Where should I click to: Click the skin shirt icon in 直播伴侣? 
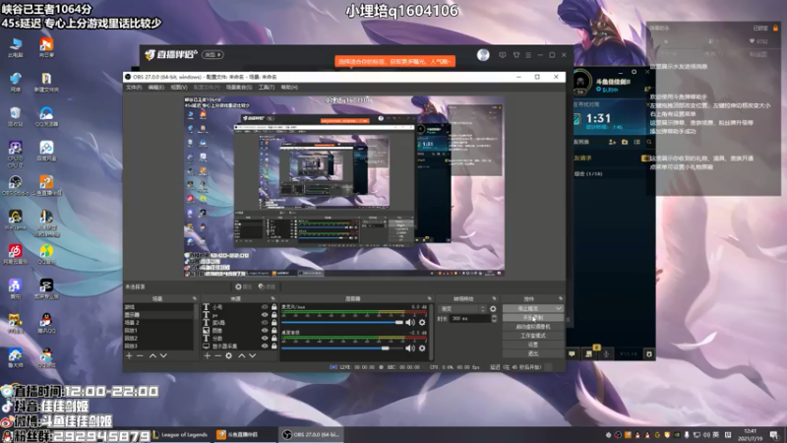click(515, 55)
